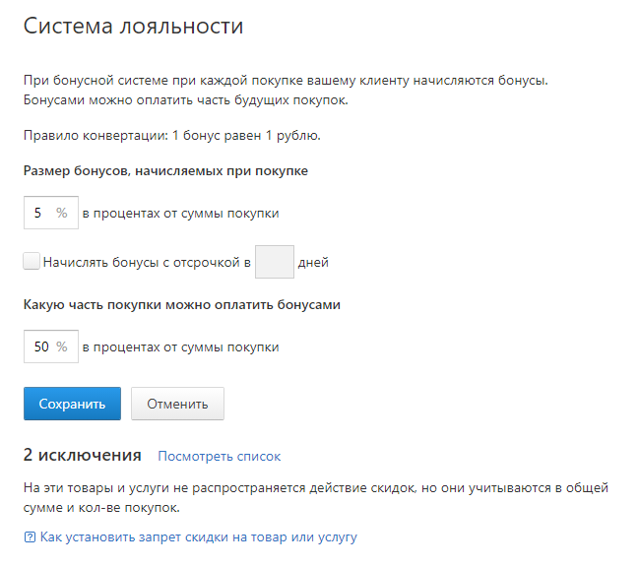Click the дней label after the field

[313, 263]
